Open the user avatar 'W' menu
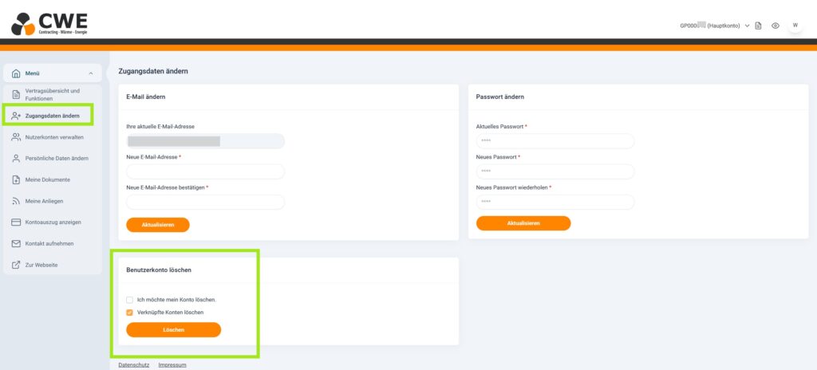Screen dimensions: 817x370 pyautogui.click(x=795, y=26)
